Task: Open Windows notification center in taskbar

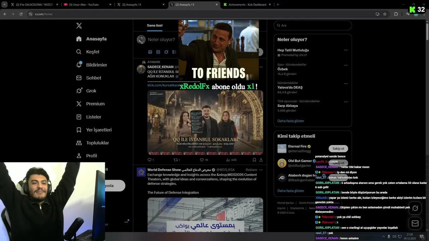Action: click(x=422, y=237)
